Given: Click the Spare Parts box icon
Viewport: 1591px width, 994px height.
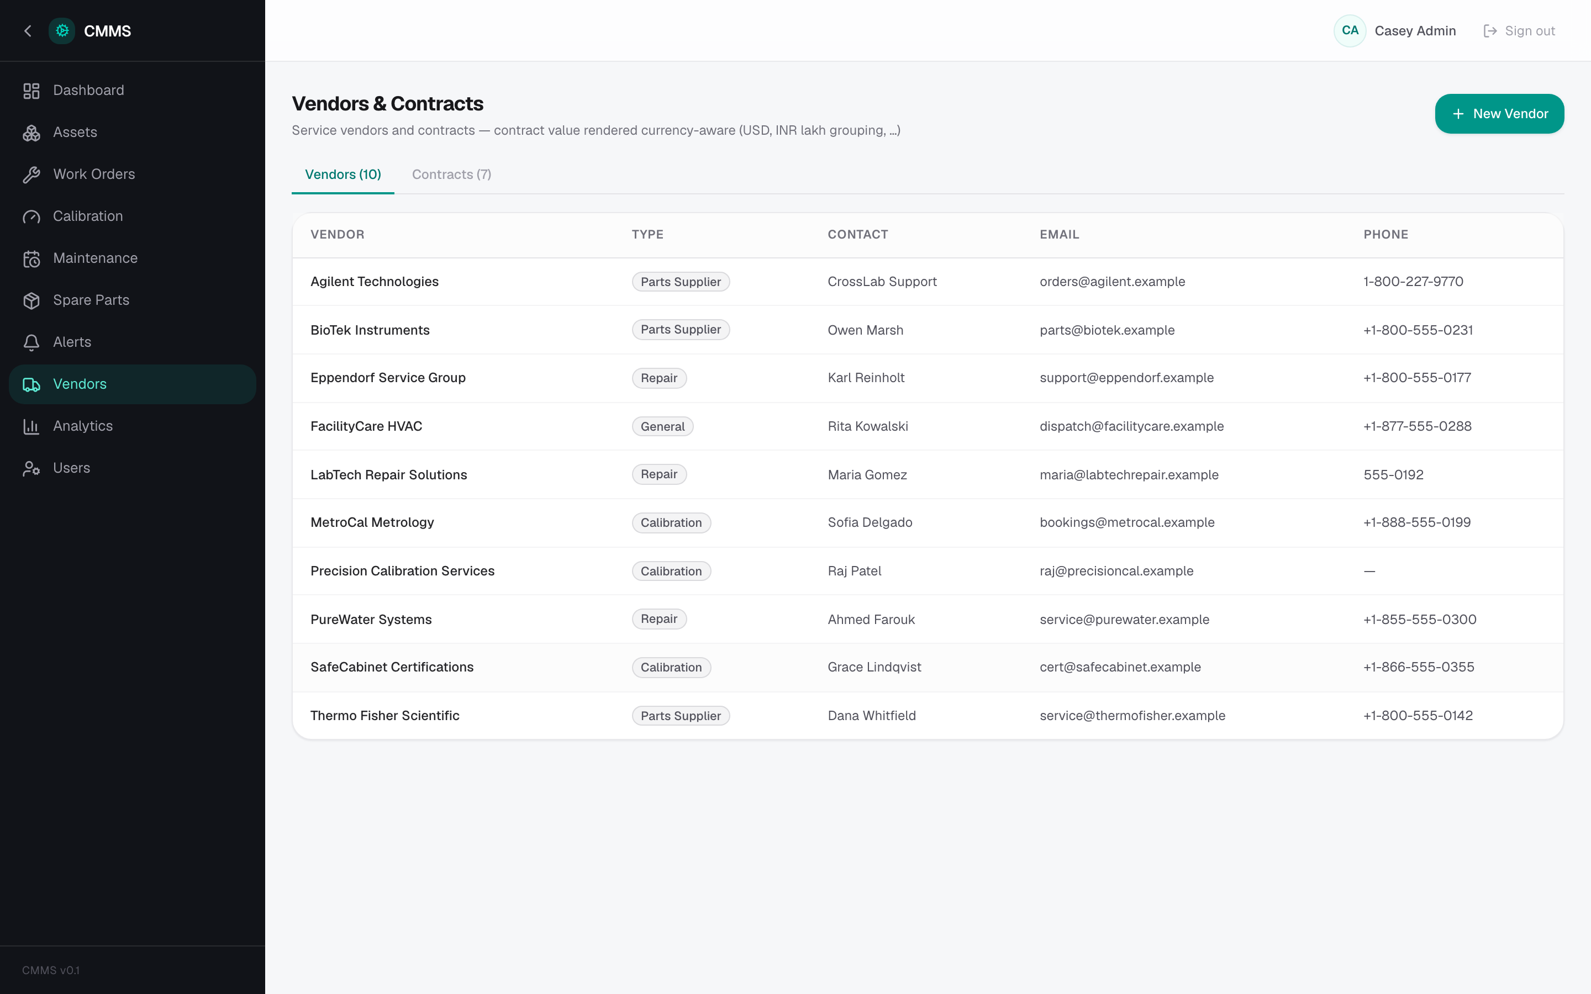Looking at the screenshot, I should click(31, 300).
